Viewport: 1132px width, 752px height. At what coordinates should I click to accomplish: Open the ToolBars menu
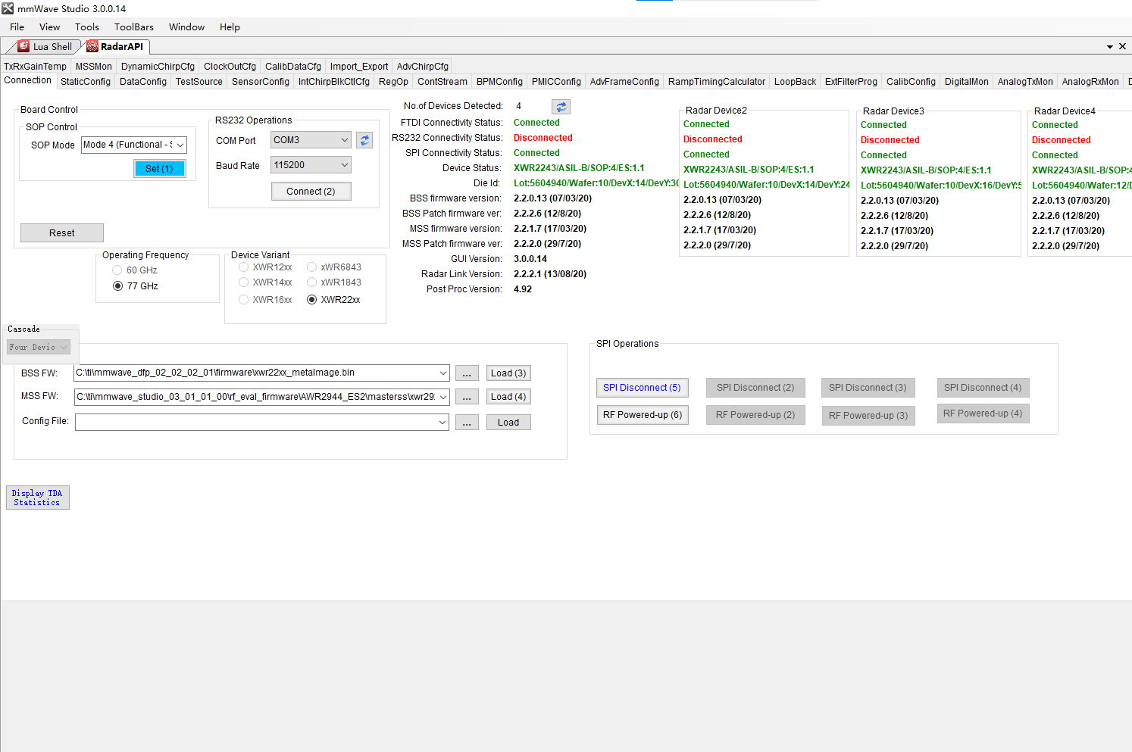(134, 27)
